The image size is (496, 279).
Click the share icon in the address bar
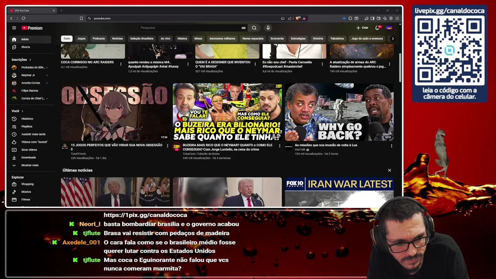click(289, 18)
